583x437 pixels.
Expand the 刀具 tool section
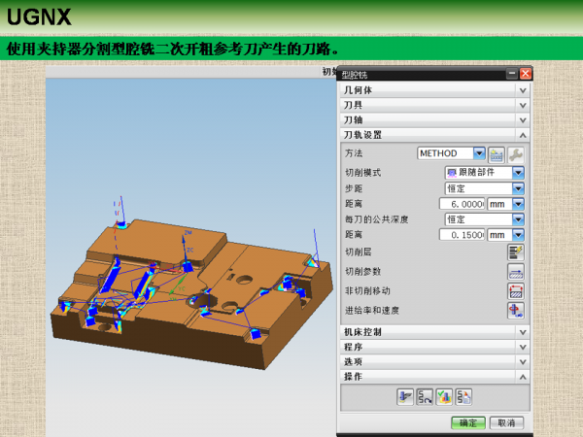434,105
